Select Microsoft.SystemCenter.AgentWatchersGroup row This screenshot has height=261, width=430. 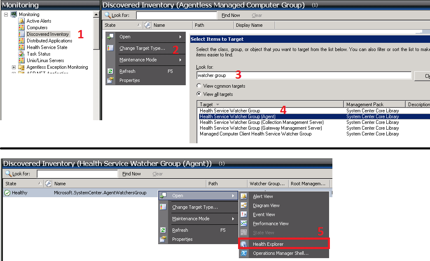100,193
